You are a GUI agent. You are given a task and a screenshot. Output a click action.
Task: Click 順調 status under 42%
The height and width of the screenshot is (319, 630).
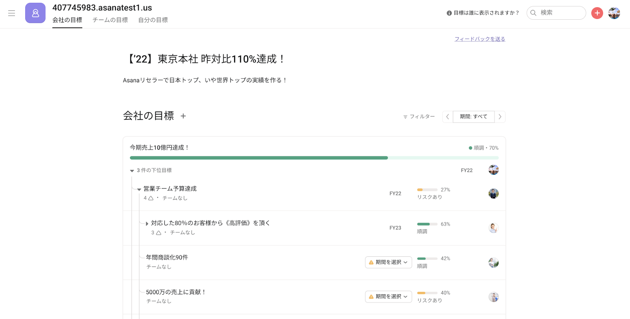422,266
